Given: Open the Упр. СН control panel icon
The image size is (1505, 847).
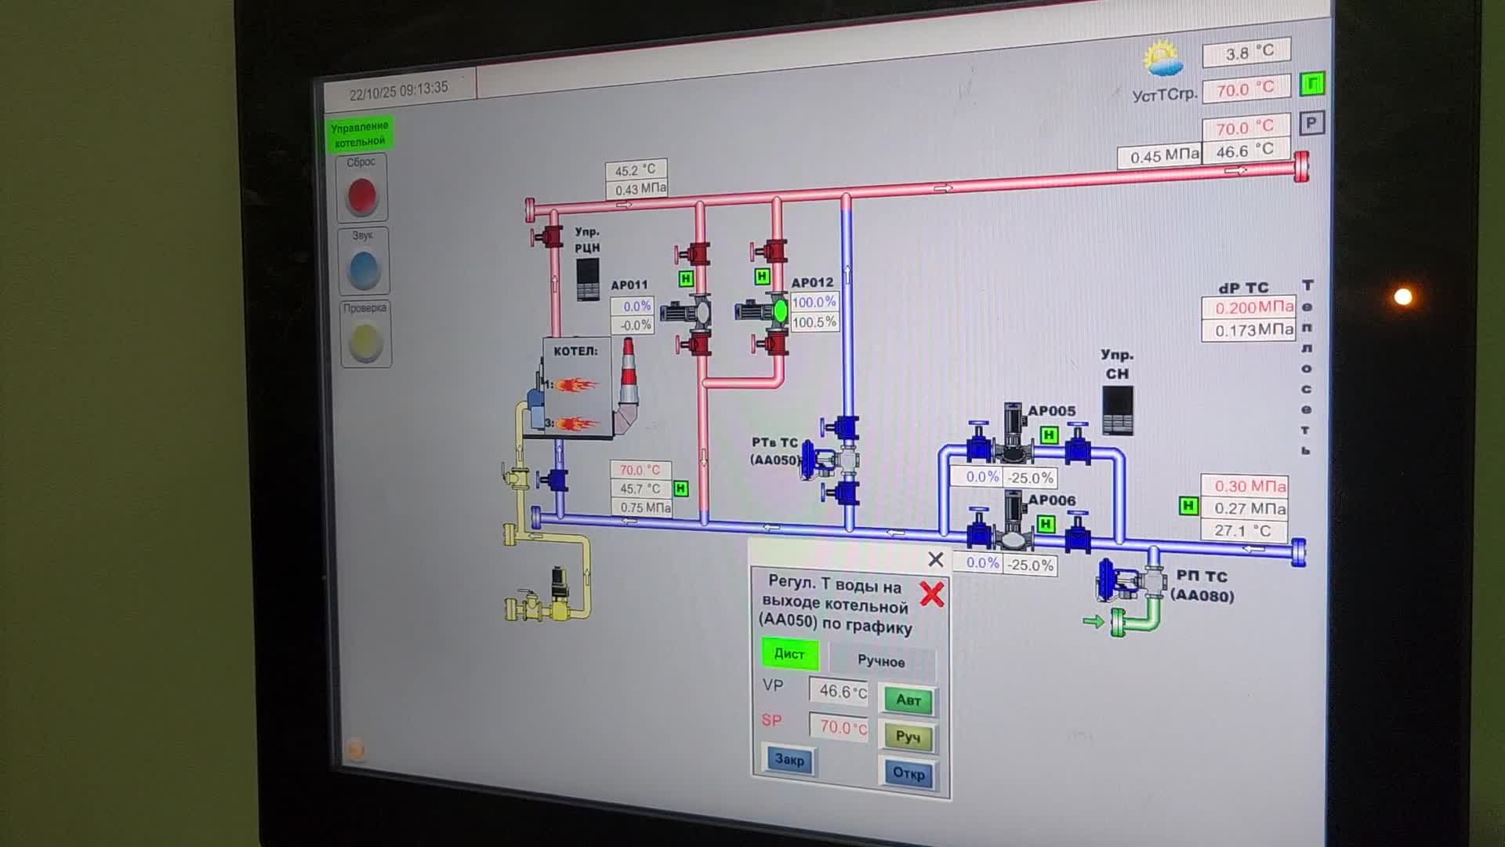Looking at the screenshot, I should [1117, 409].
